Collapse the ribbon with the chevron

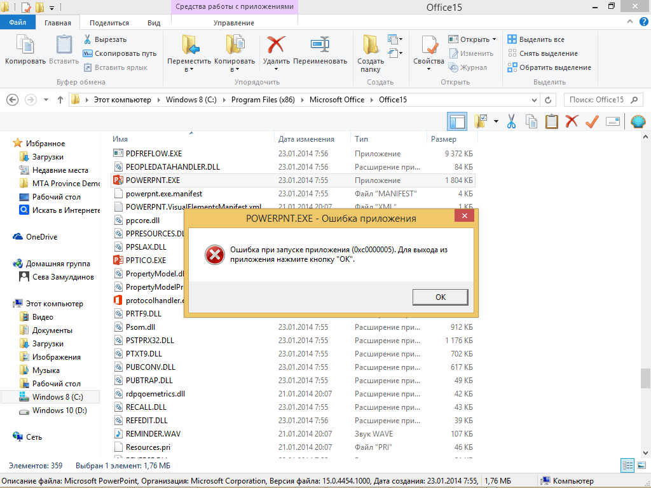[630, 22]
